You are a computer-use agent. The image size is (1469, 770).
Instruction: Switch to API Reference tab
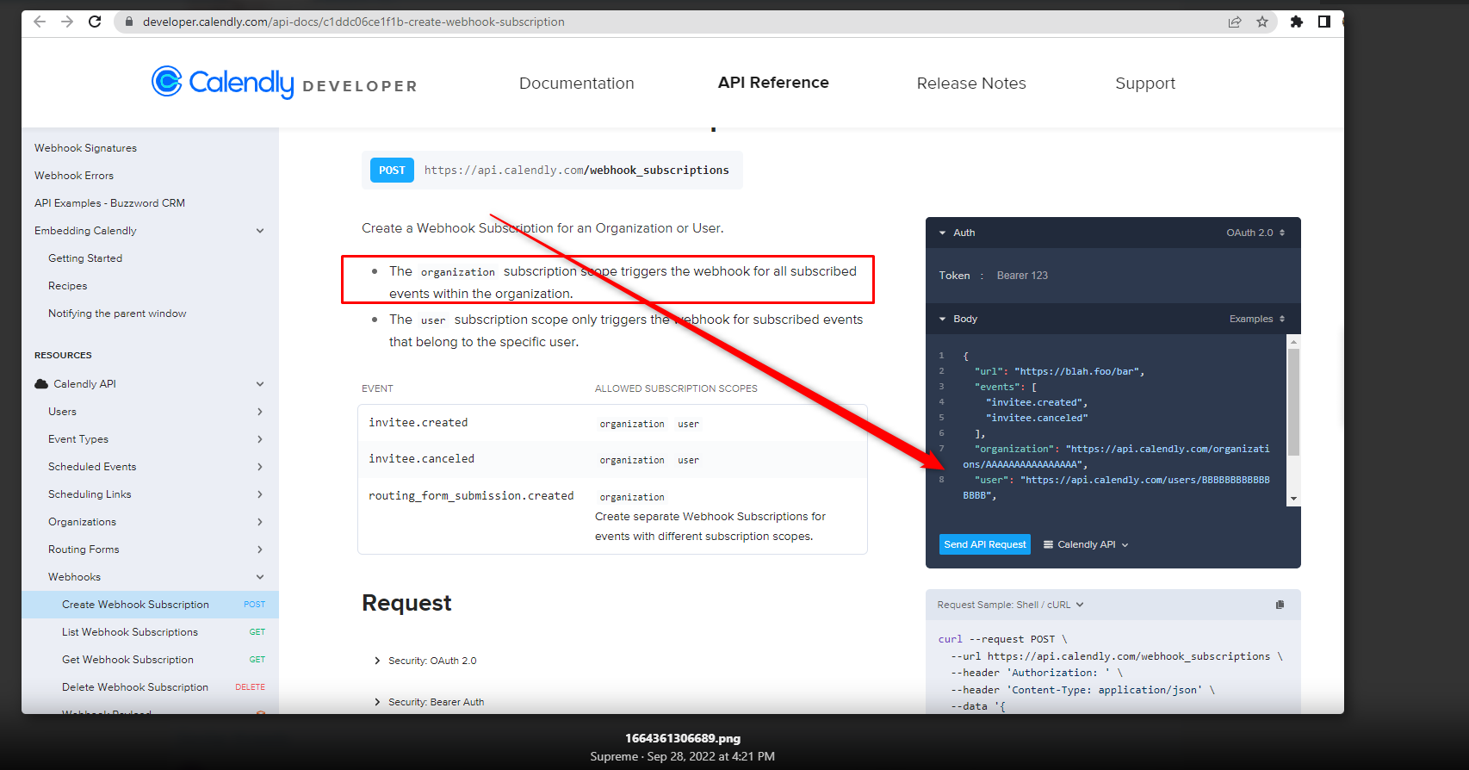point(773,83)
